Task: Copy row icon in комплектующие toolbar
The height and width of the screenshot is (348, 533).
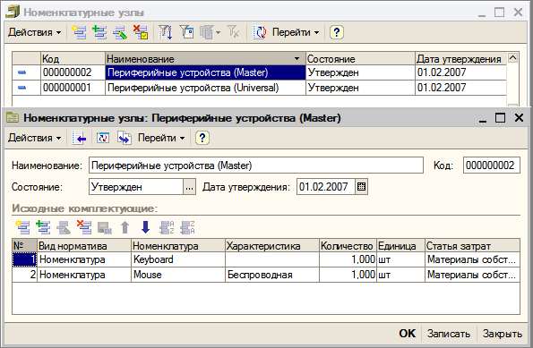Action: pyautogui.click(x=43, y=227)
